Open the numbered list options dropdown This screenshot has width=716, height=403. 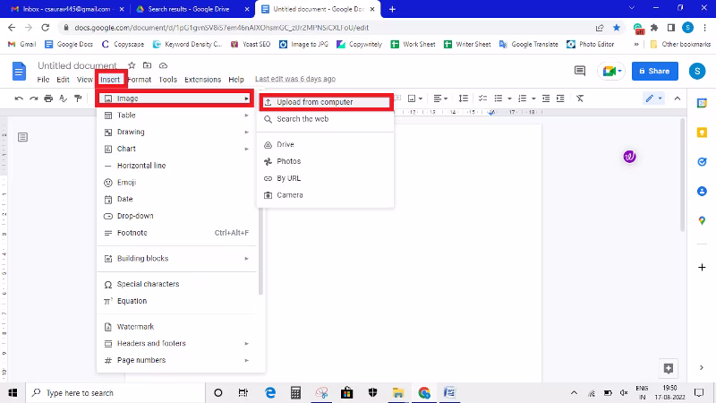pos(533,99)
